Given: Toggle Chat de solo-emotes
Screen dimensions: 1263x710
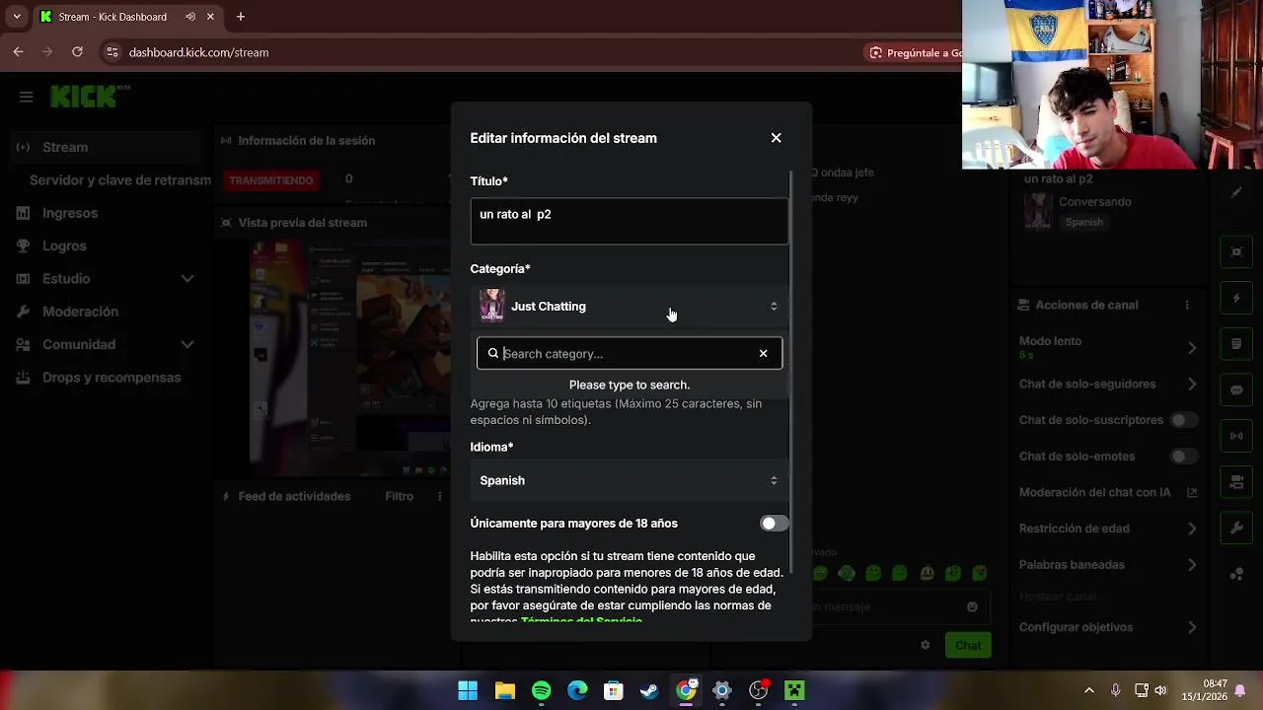Looking at the screenshot, I should (x=1183, y=457).
